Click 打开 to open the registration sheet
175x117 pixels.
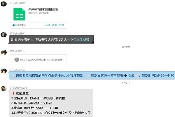click(62, 25)
